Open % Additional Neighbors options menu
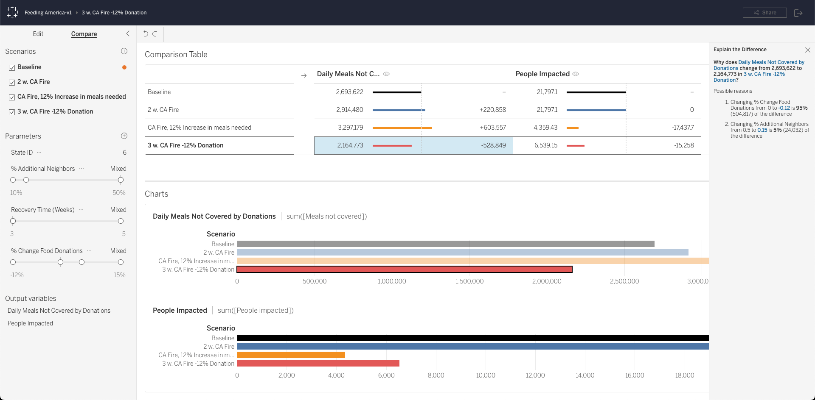Screen dimensions: 815x400 (81, 169)
